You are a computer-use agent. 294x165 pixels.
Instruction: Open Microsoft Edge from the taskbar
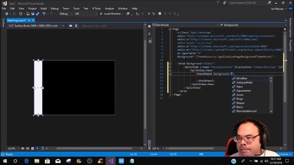tap(26, 161)
